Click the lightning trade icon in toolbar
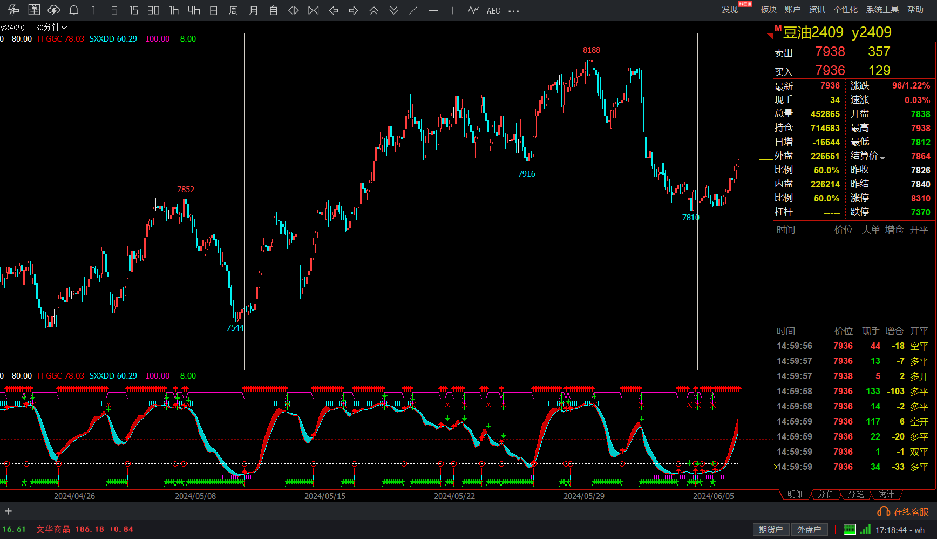The height and width of the screenshot is (539, 937). 13,10
